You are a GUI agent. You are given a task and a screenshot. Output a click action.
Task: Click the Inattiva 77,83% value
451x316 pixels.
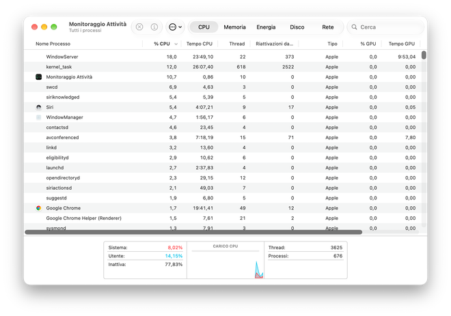pyautogui.click(x=174, y=264)
